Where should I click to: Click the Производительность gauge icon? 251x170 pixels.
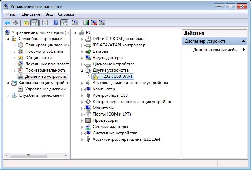coord(21,70)
